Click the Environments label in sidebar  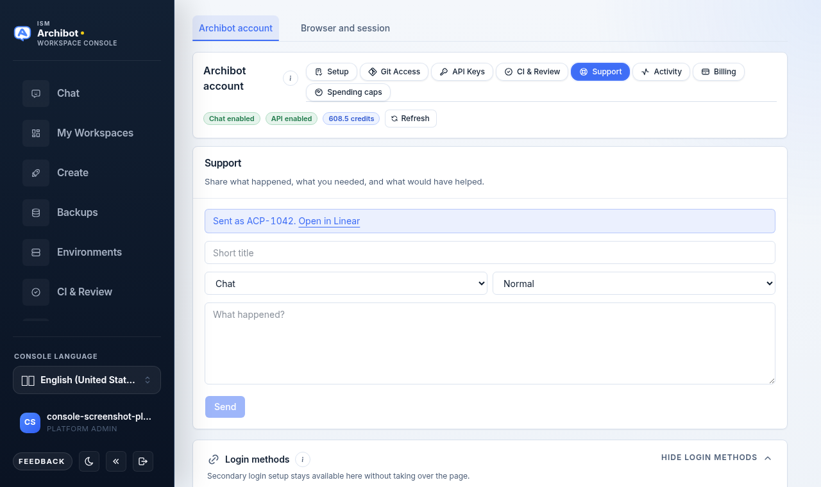point(89,252)
